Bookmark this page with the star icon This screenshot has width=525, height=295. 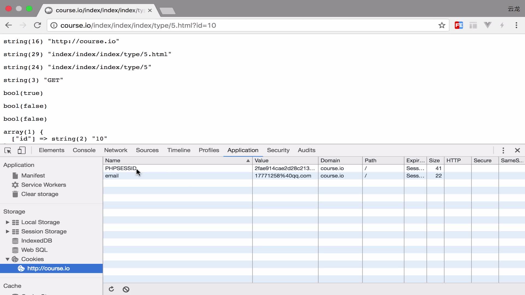click(x=442, y=25)
